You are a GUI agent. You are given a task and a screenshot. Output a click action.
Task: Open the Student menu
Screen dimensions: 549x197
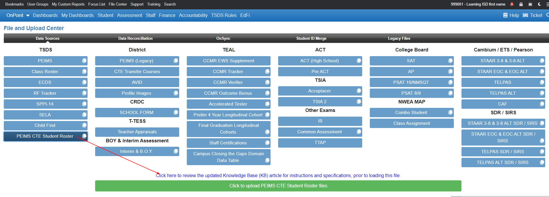(105, 15)
